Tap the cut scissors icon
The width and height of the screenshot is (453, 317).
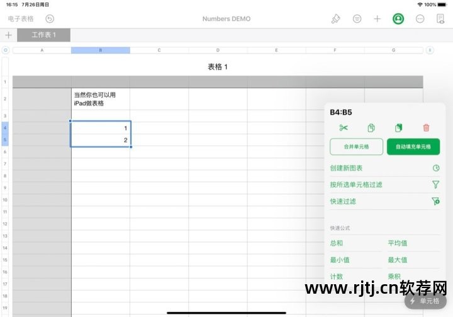pos(344,128)
